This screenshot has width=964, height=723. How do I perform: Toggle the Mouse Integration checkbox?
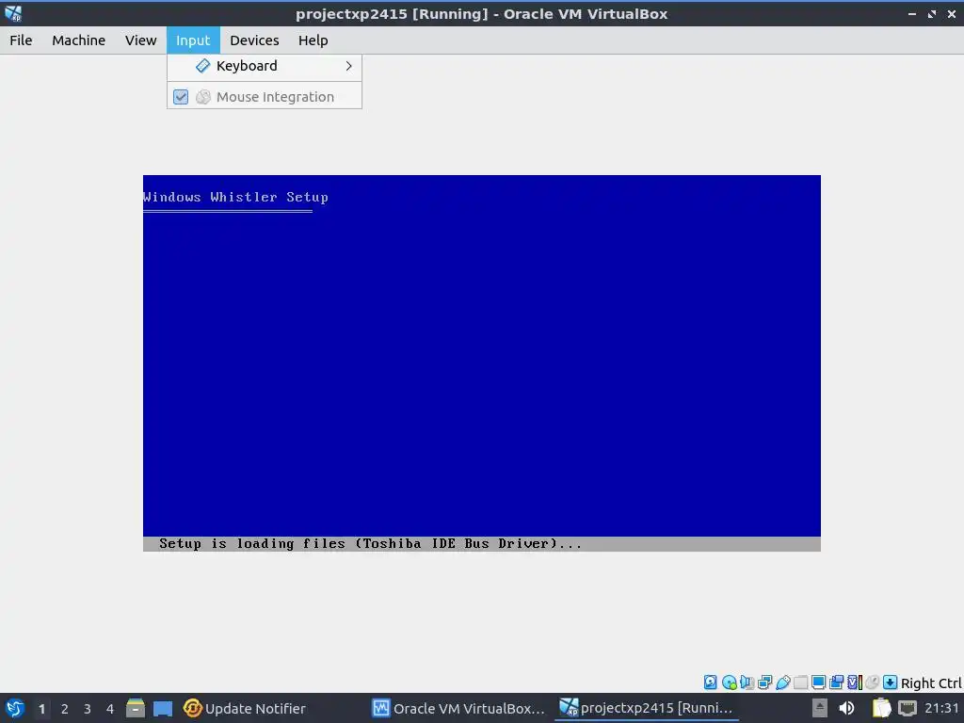181,97
